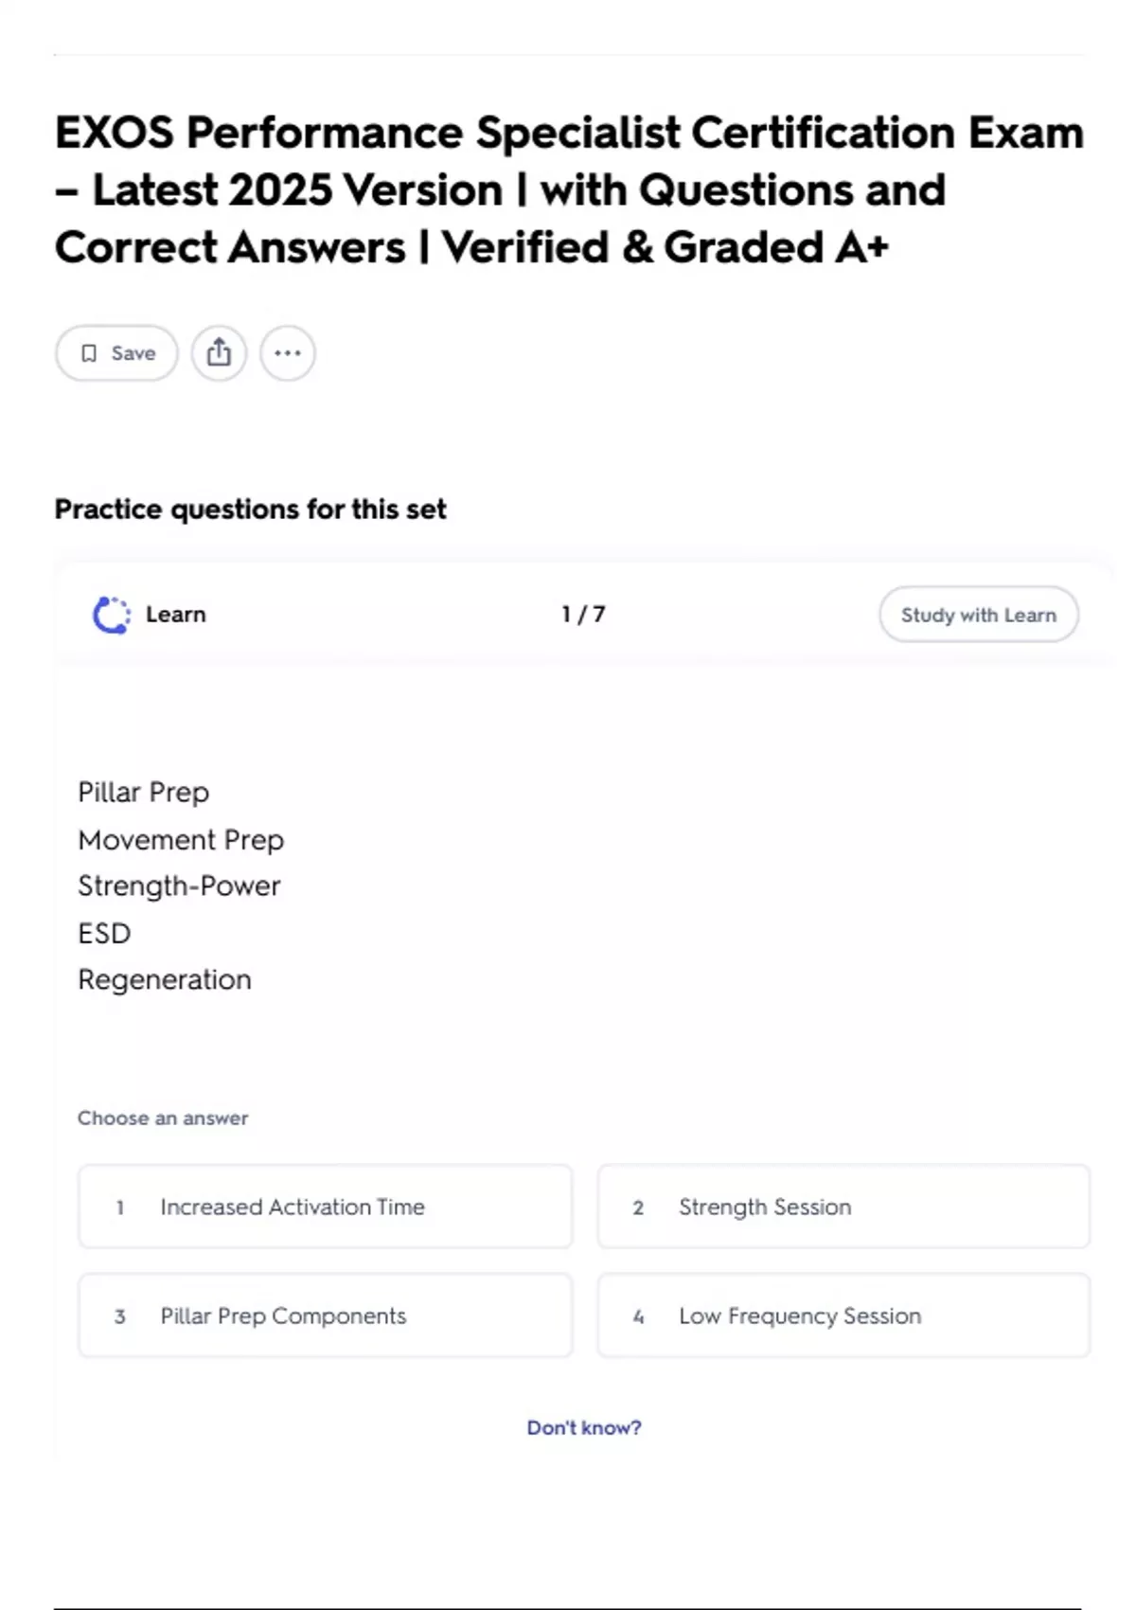
Task: Click the circular Learn mode icon
Action: [112, 615]
